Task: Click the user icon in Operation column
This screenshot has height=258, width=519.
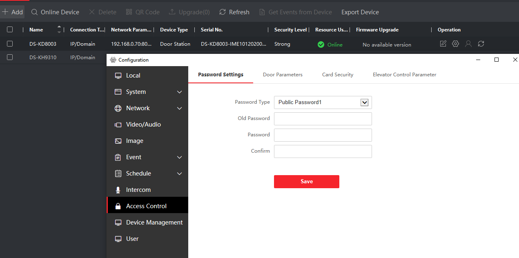Action: pos(468,44)
